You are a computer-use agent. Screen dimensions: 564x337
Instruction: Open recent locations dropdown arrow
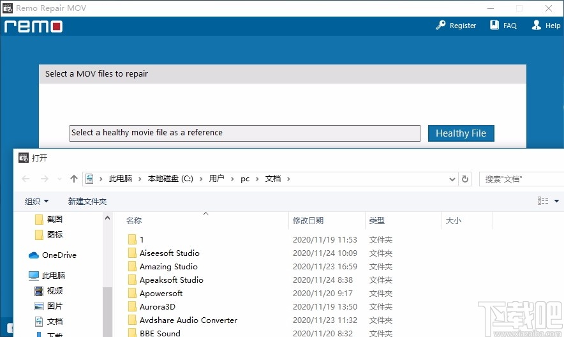point(60,179)
